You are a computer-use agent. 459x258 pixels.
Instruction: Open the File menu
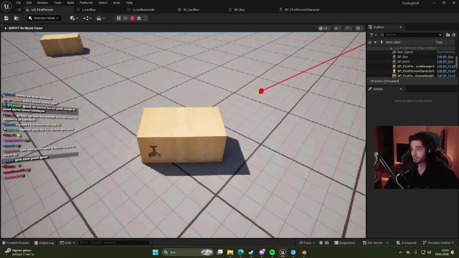pyautogui.click(x=18, y=3)
